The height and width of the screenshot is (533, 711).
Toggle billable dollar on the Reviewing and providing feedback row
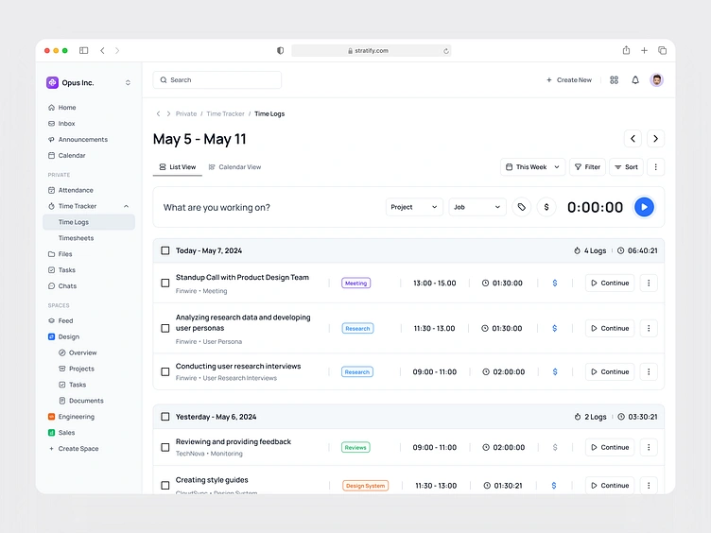click(x=555, y=447)
